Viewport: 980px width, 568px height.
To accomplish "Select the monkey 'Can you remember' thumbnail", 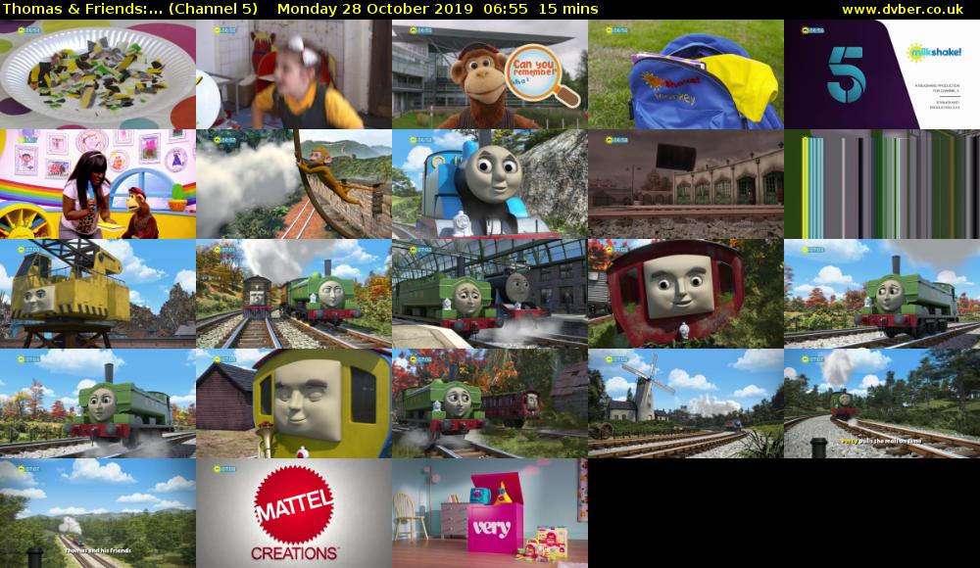I will coord(489,74).
